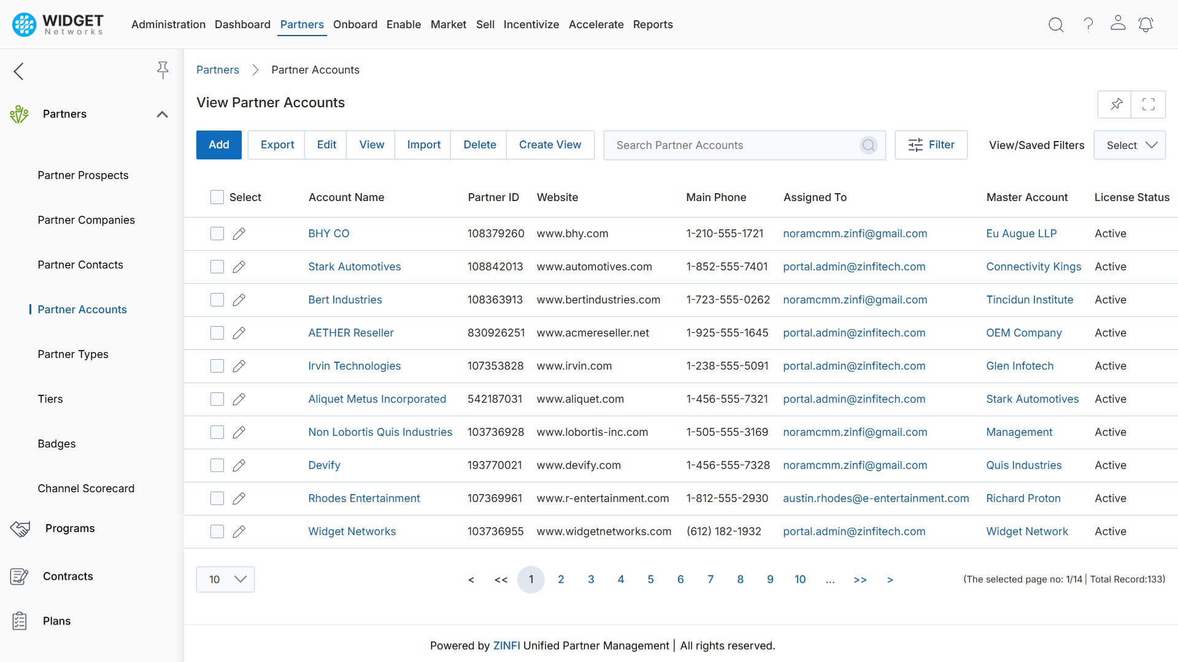Collapse sidebar with the back arrow
The height and width of the screenshot is (662, 1178).
19,71
